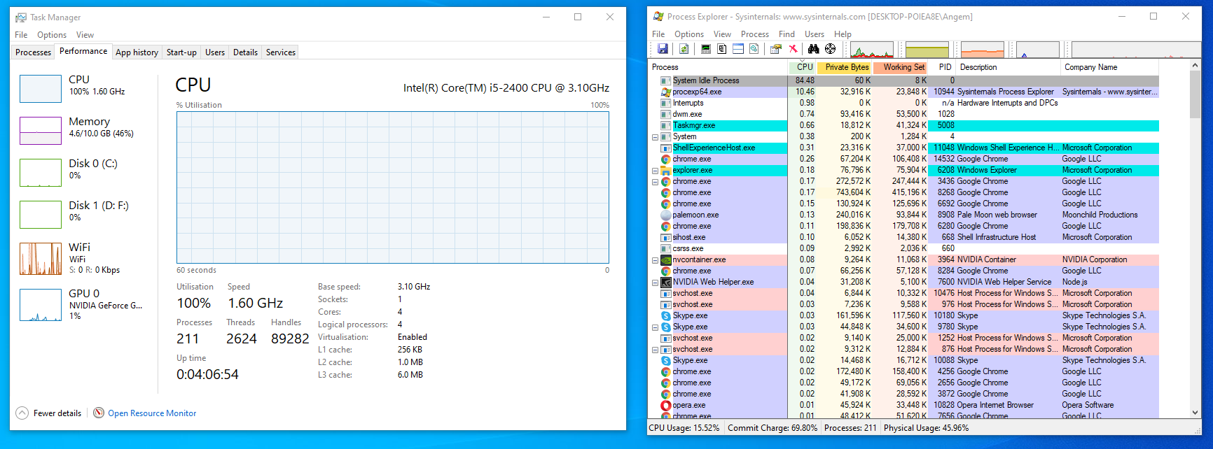Click the red X Kill Process icon
Image resolution: width=1213 pixels, height=449 pixels.
coord(793,49)
